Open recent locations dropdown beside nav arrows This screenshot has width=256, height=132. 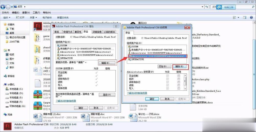click(x=12, y=7)
